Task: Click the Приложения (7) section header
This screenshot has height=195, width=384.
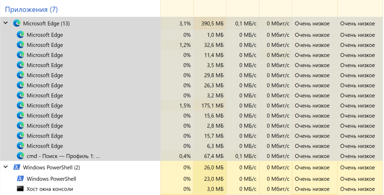Action: 31,9
